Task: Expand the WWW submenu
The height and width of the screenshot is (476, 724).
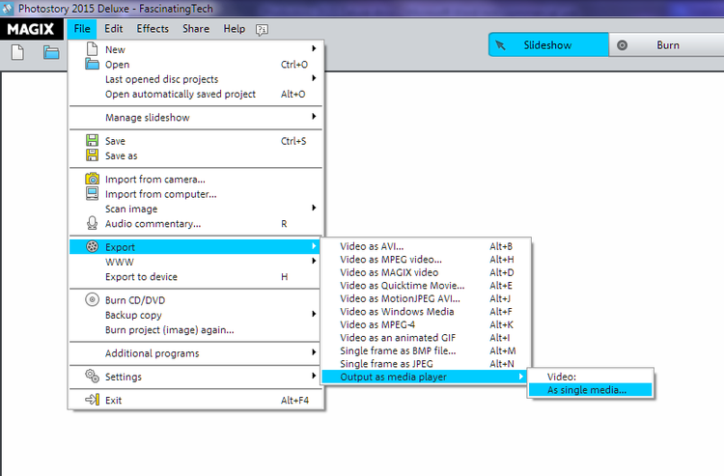Action: (314, 261)
